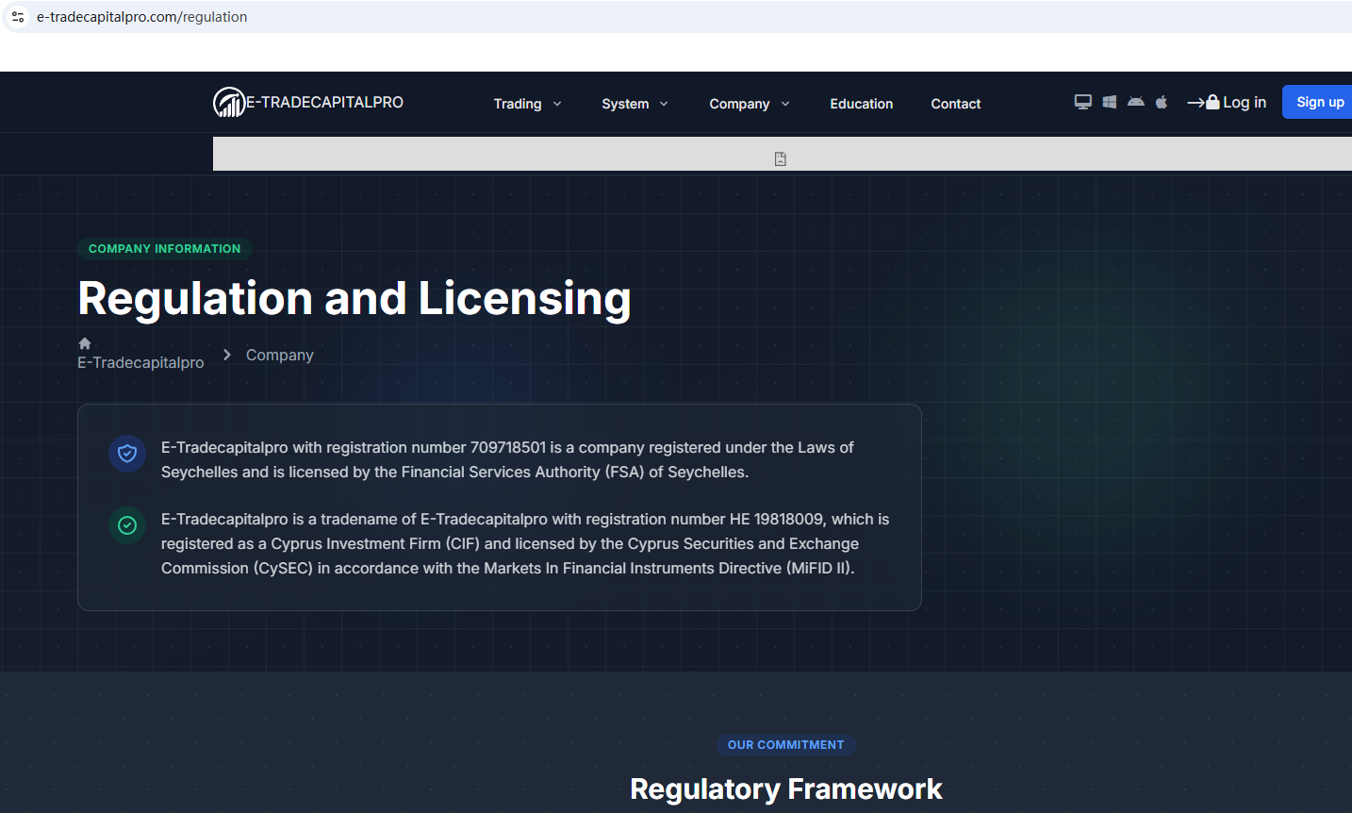Viewport: 1352px width, 813px height.
Task: Click the document icon in the gray banner
Action: click(x=781, y=158)
